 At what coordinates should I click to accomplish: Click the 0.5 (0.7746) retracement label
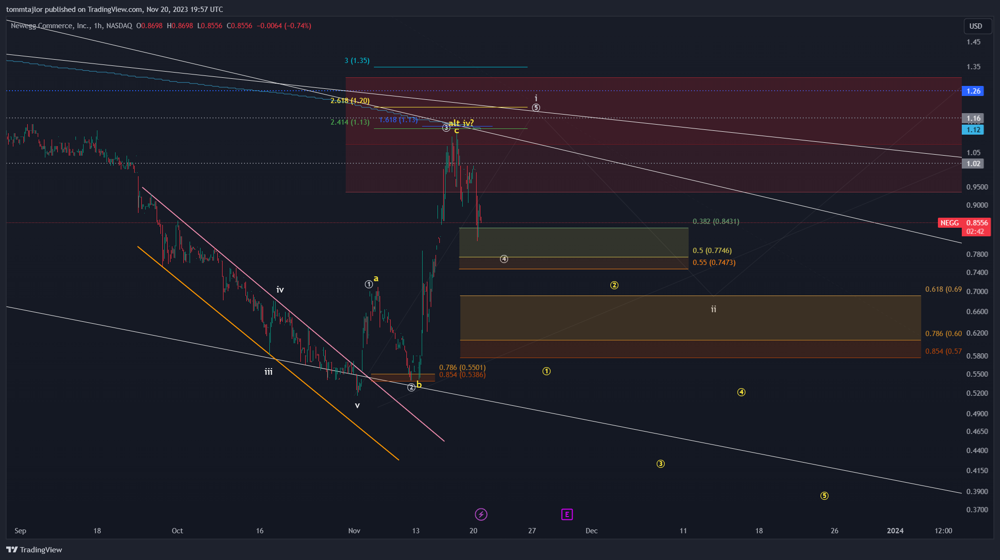pos(712,250)
